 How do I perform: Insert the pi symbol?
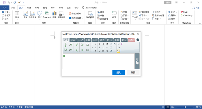107,51
